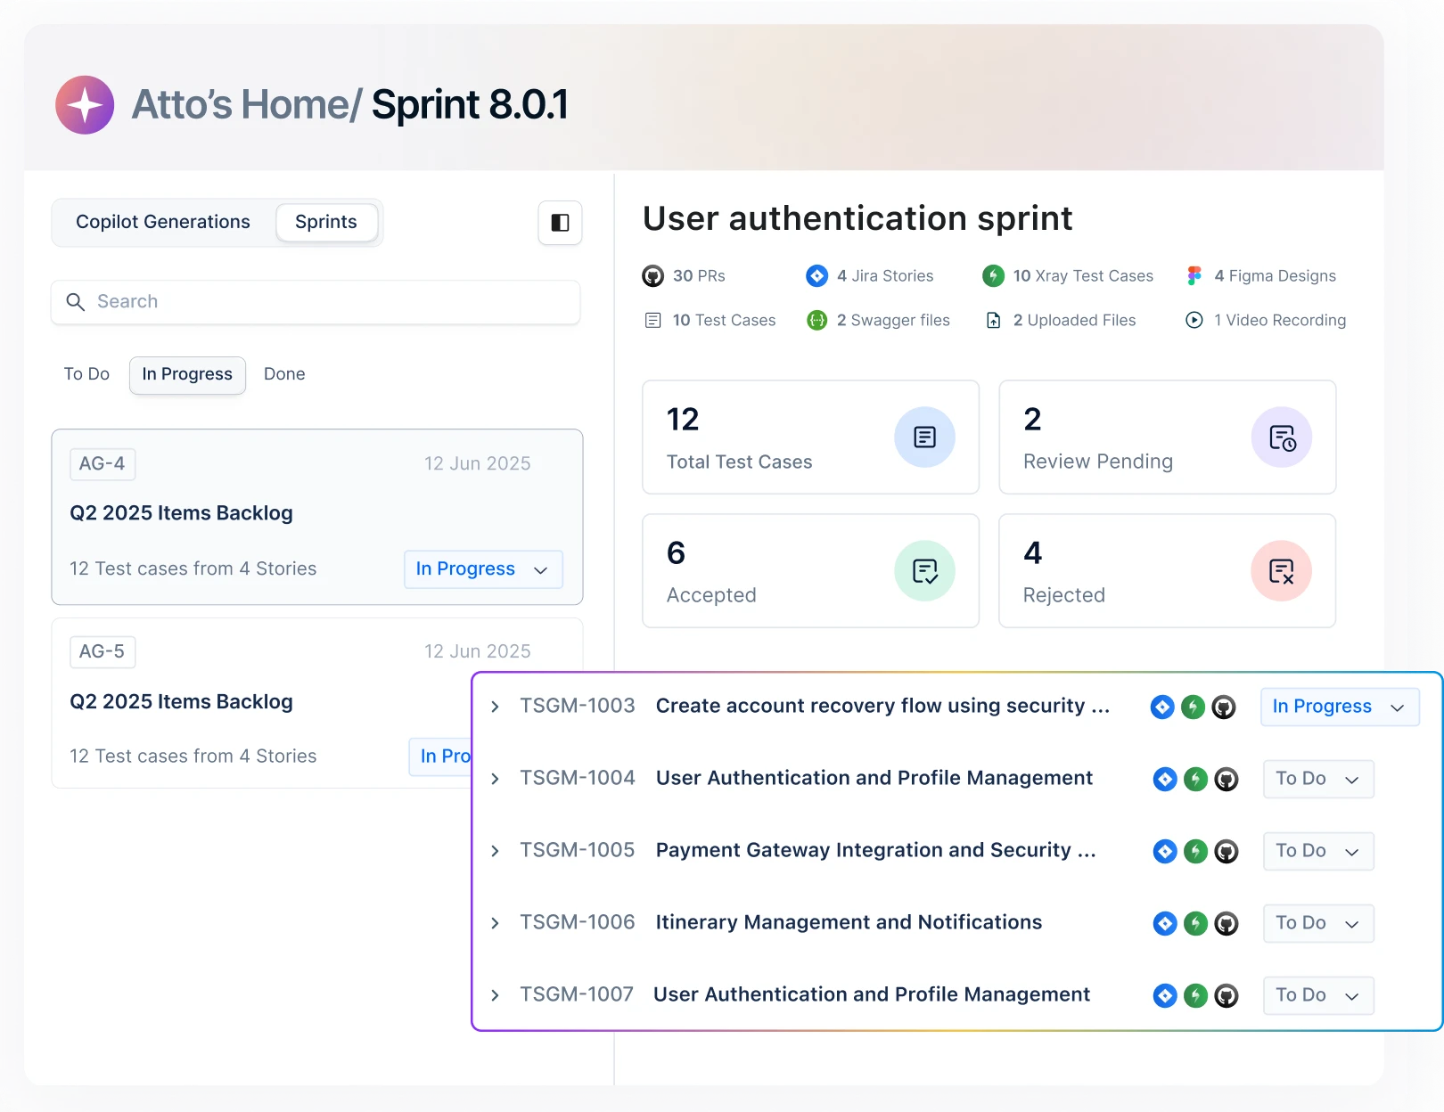Toggle the side panel layout control near Sprints
The width and height of the screenshot is (1444, 1112).
[x=560, y=223]
